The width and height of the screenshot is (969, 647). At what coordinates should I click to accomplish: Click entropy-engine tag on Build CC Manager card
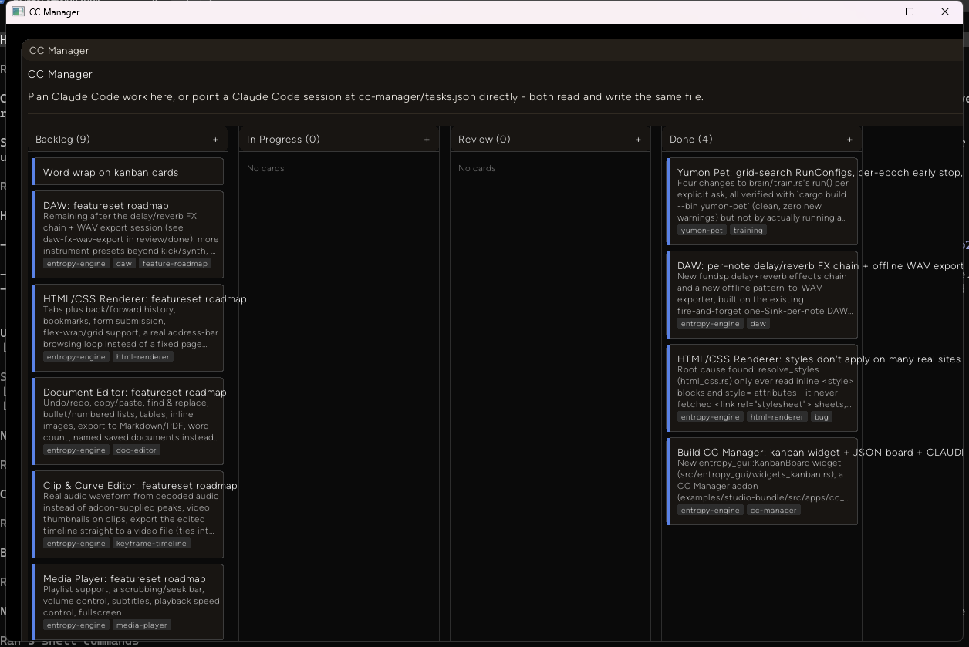[711, 511]
